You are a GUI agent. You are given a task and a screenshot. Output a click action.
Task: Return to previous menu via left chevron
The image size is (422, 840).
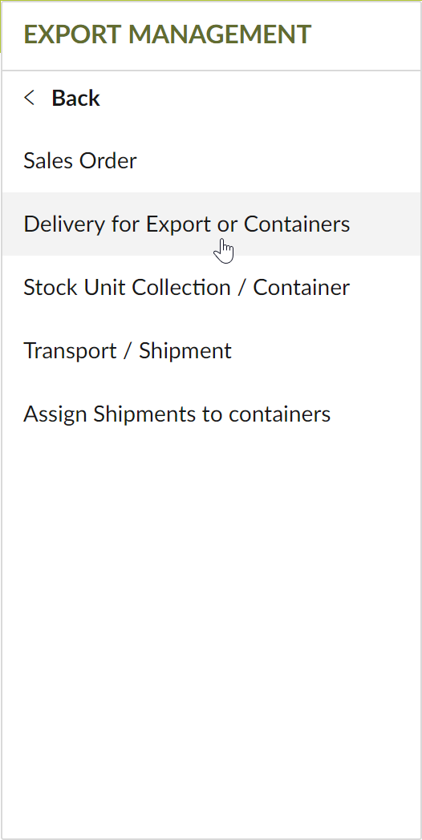(30, 98)
